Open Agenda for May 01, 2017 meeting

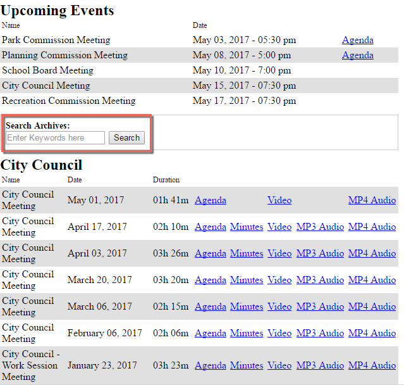point(211,200)
